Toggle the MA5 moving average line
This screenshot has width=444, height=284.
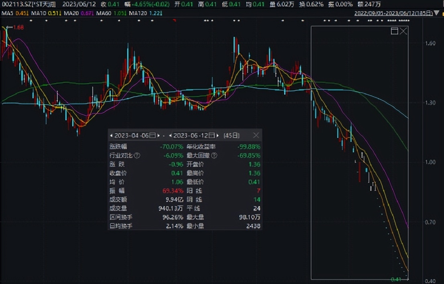(x=8, y=13)
